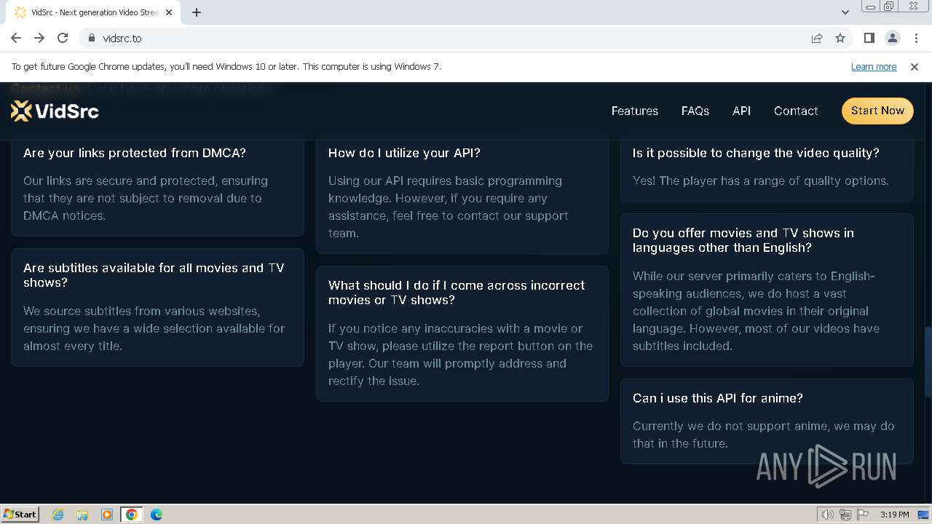Click the address bar URL

click(122, 38)
